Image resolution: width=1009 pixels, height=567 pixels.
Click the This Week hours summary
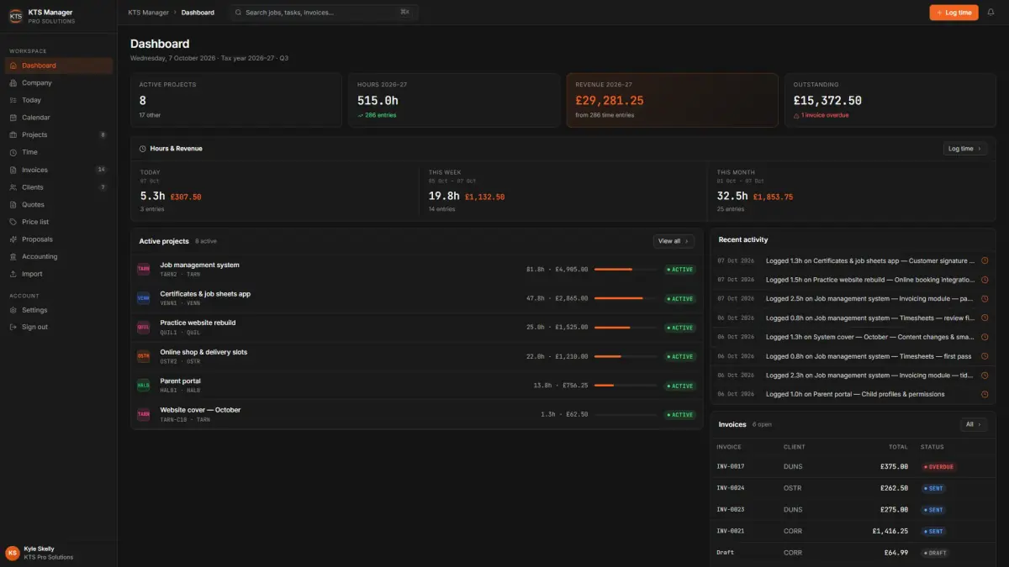tap(563, 191)
